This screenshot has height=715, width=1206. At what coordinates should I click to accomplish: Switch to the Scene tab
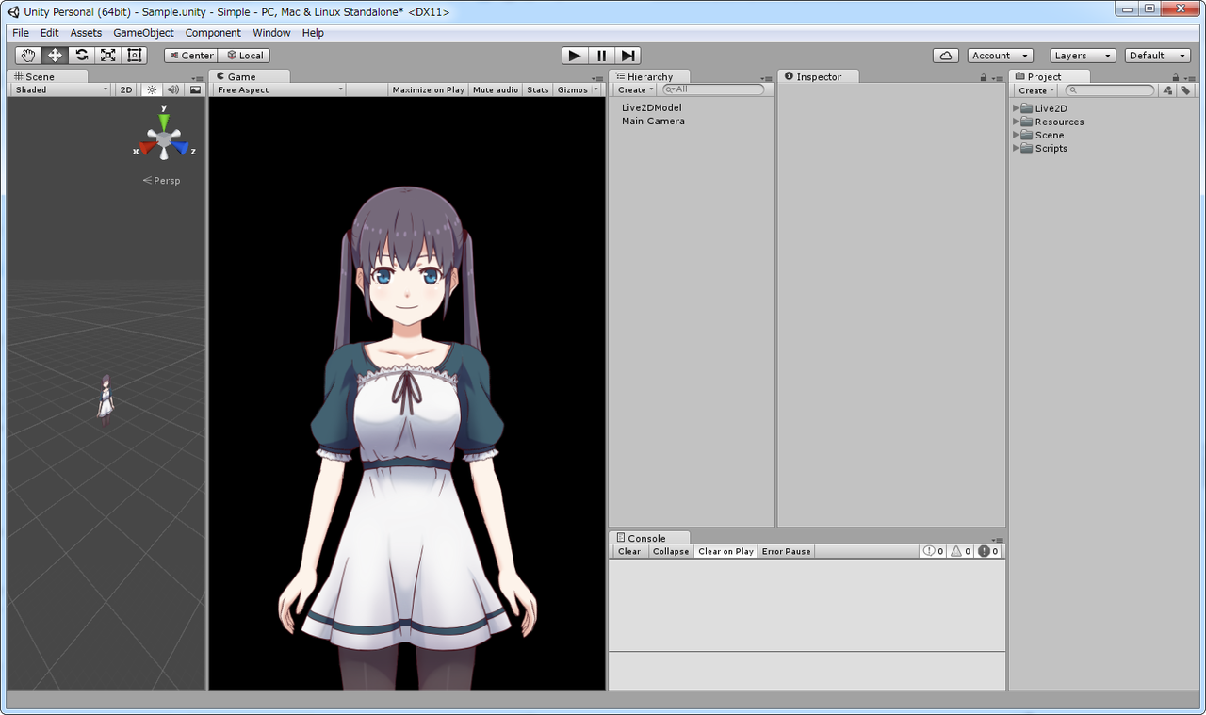[41, 76]
